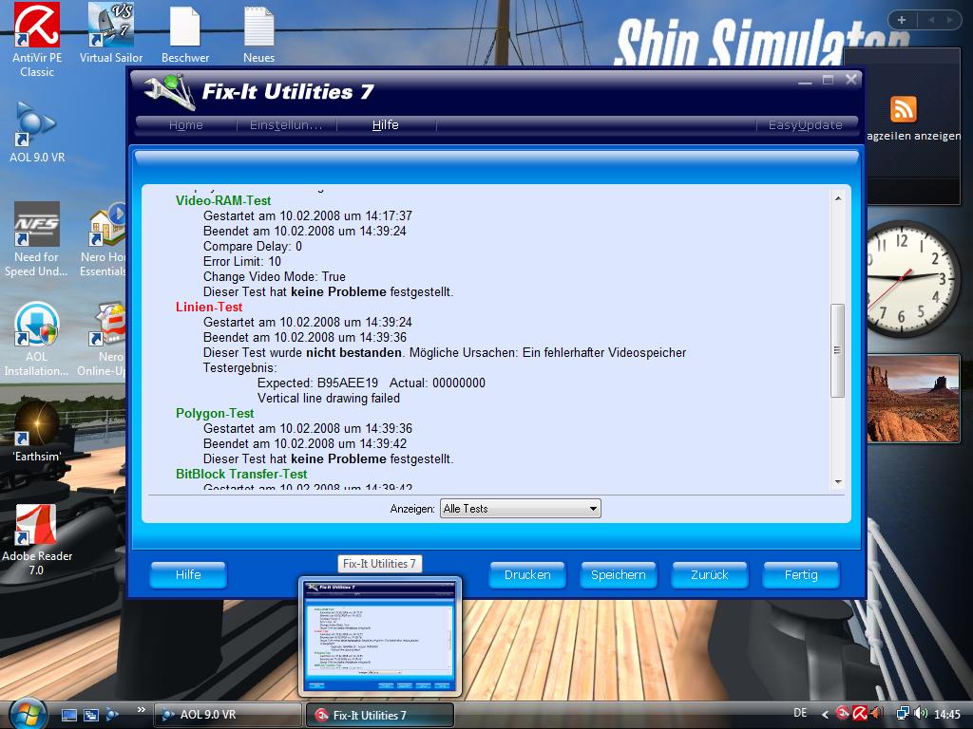
Task: Click the 'Expected: B95AEE19' result line
Action: tap(372, 383)
